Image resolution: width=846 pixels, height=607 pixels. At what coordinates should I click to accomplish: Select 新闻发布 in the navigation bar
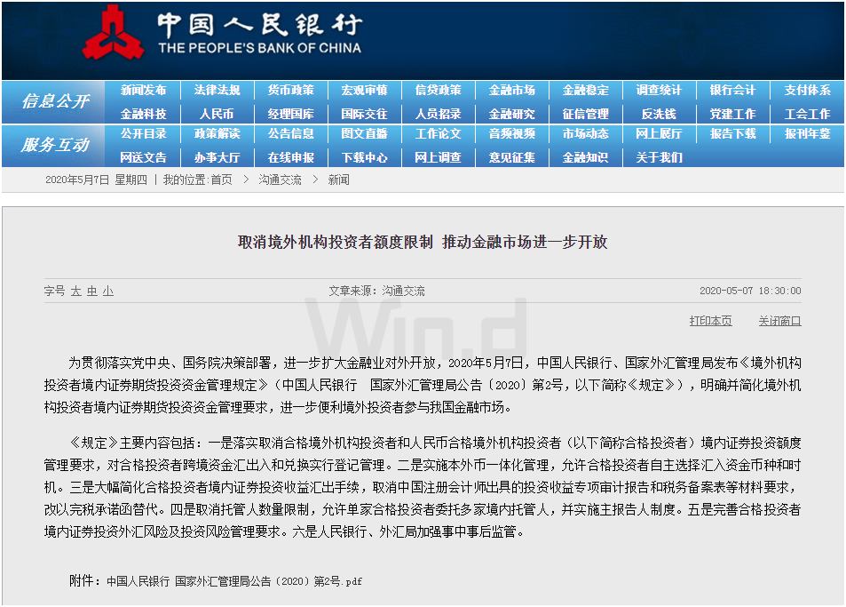tap(142, 90)
